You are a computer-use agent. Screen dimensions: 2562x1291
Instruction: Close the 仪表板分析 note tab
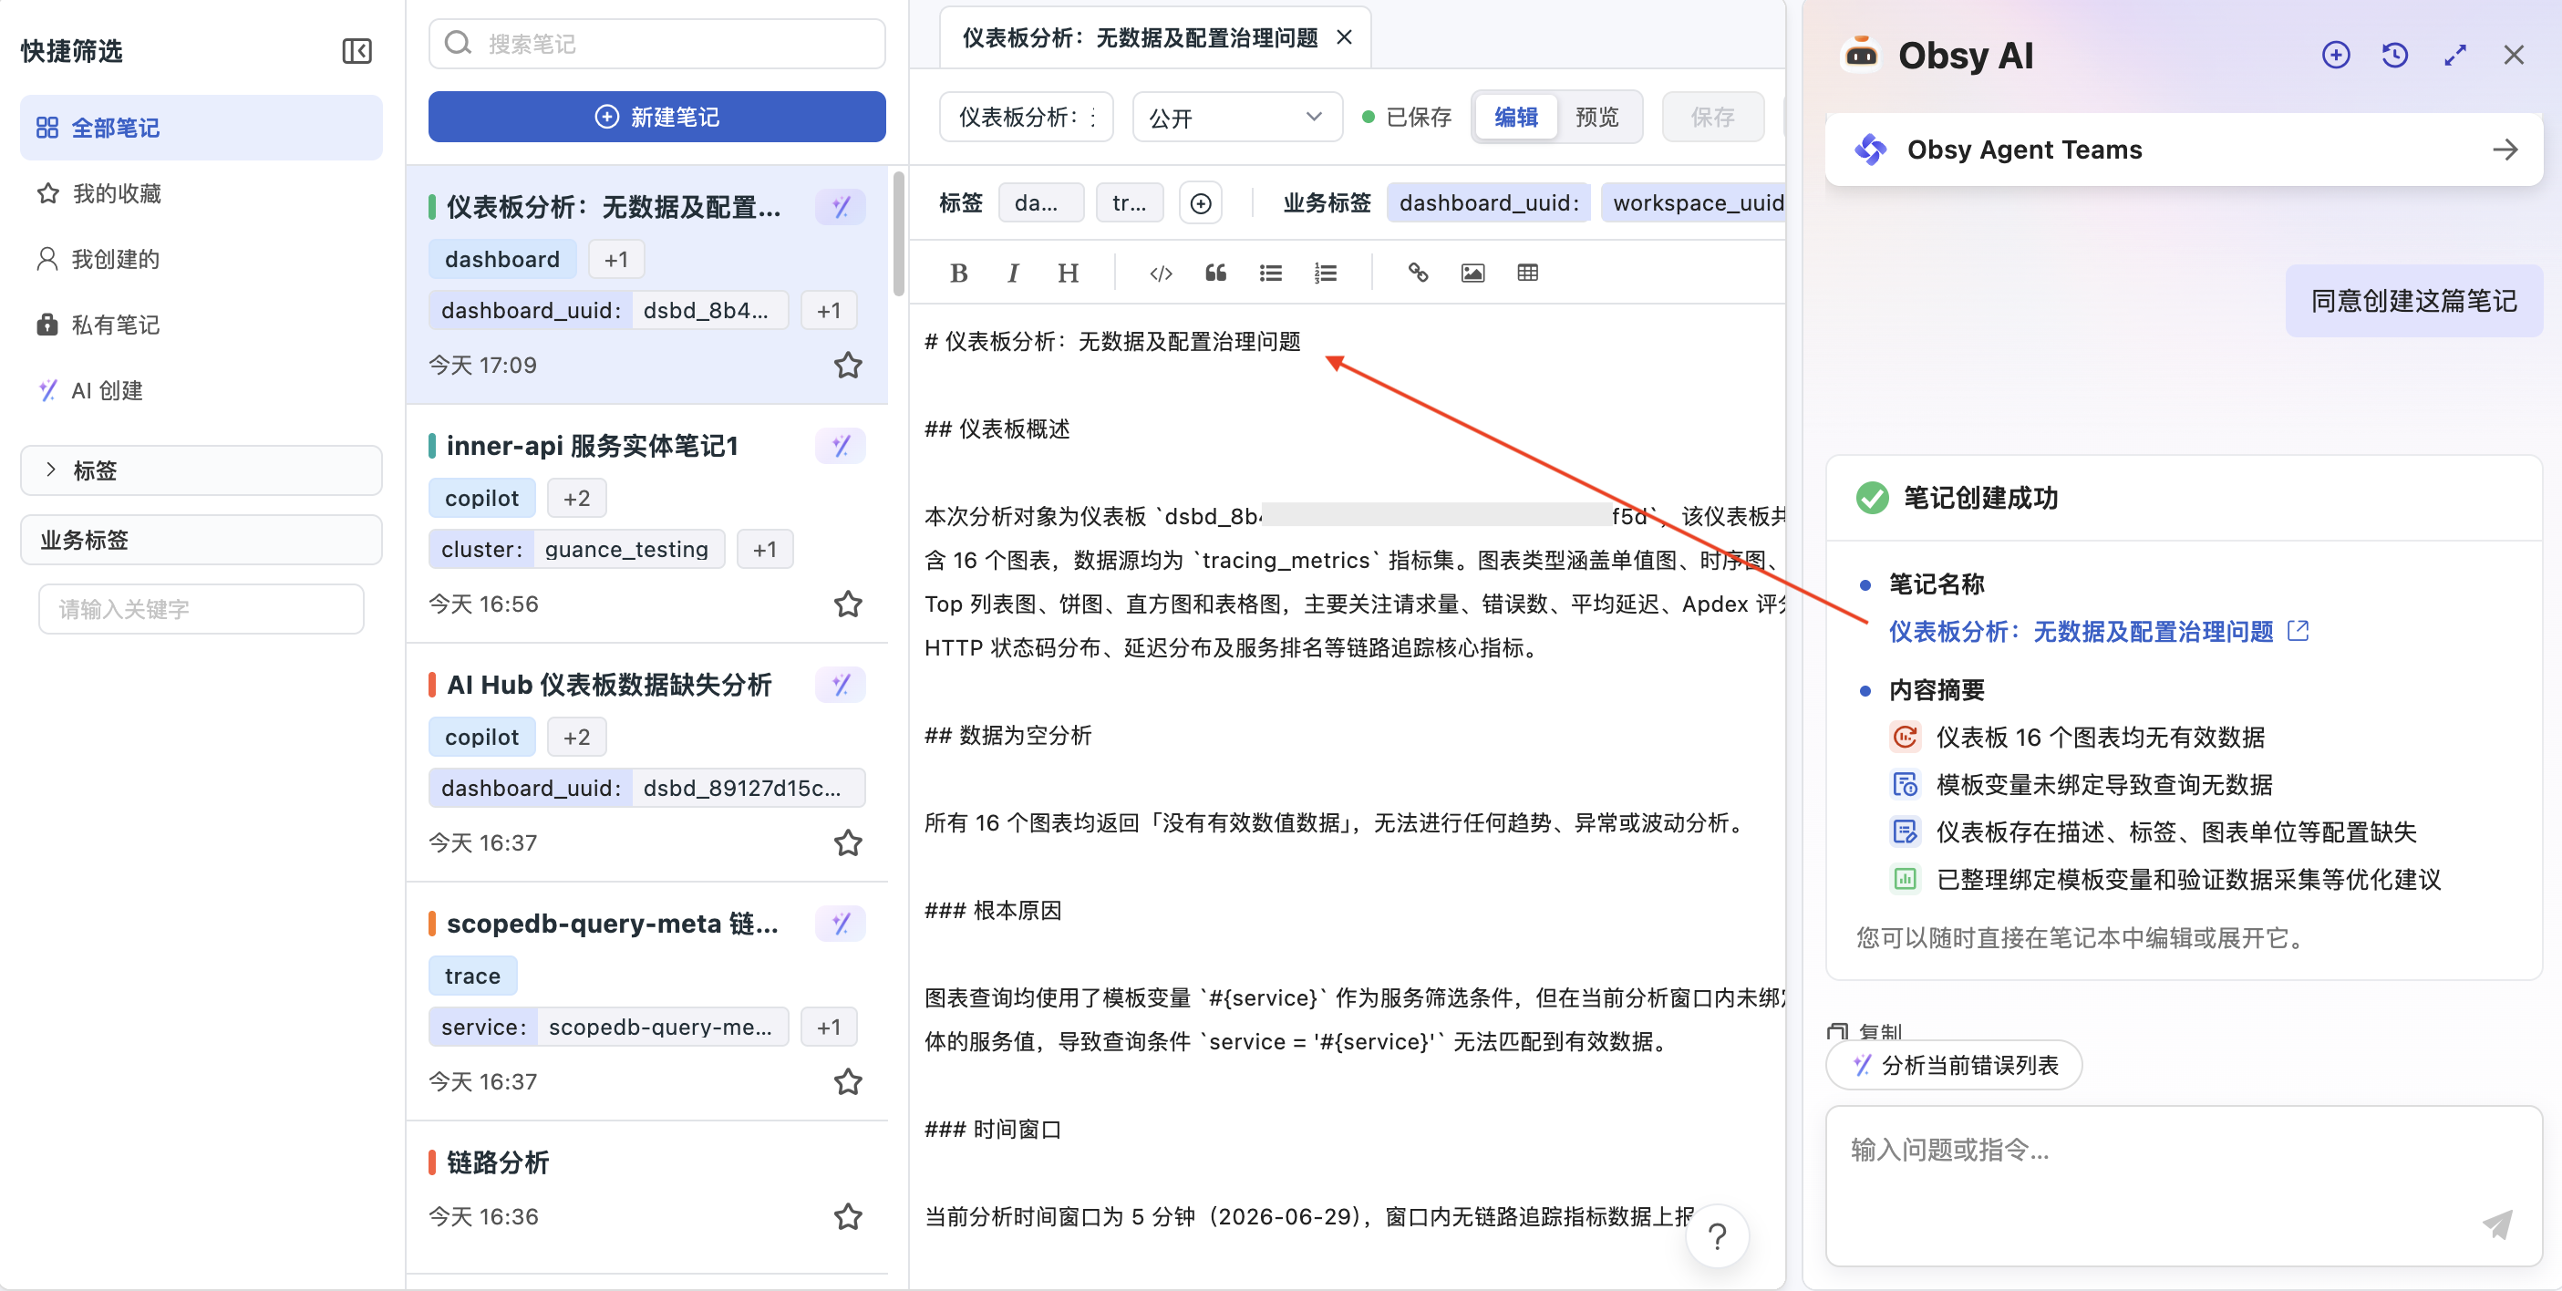pyautogui.click(x=1344, y=36)
